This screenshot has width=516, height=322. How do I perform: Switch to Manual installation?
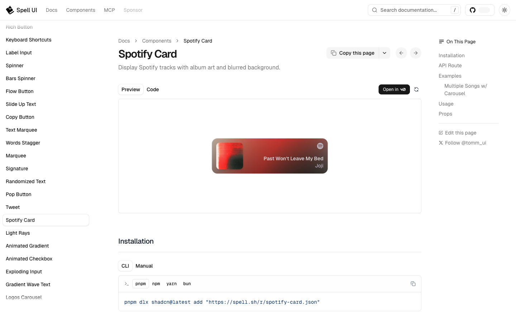click(x=144, y=266)
